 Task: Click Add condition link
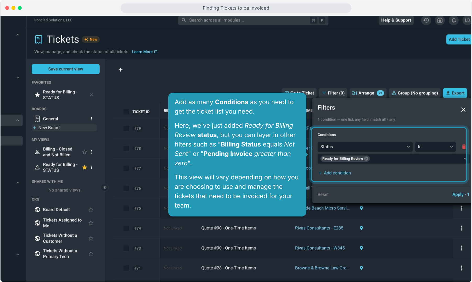[x=334, y=173]
